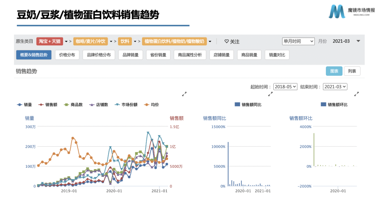Screen dimensions: 379x212
Task: Open the 商品销量 tab
Action: 250,55
